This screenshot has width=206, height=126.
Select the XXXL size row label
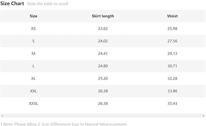click(x=33, y=104)
